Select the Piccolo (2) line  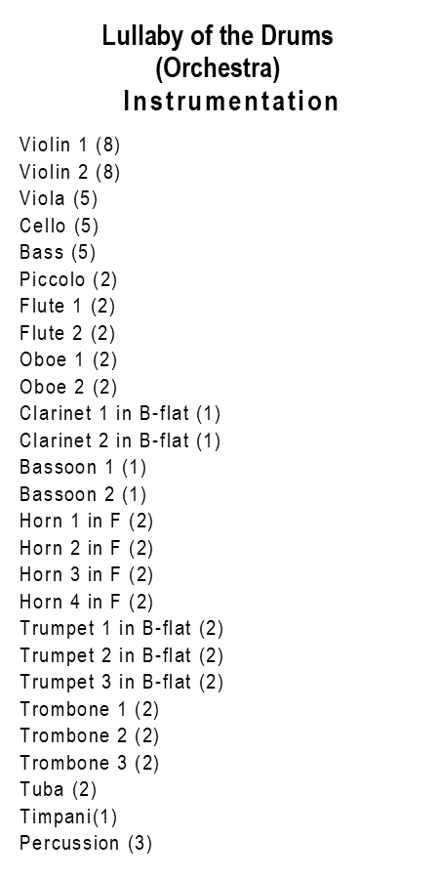(68, 279)
